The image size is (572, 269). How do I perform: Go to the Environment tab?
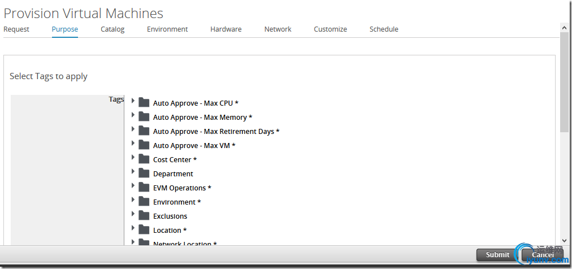pyautogui.click(x=167, y=29)
